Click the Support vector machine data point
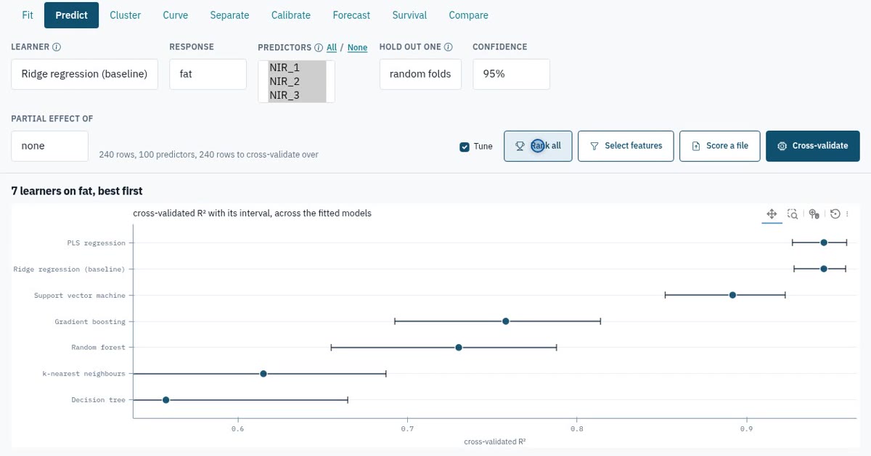871x456 pixels. click(732, 295)
